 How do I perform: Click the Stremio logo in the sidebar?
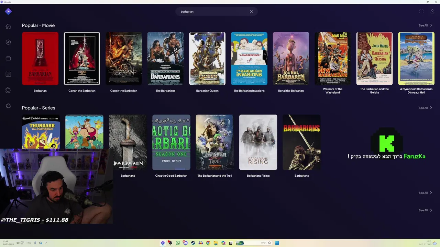(x=8, y=11)
